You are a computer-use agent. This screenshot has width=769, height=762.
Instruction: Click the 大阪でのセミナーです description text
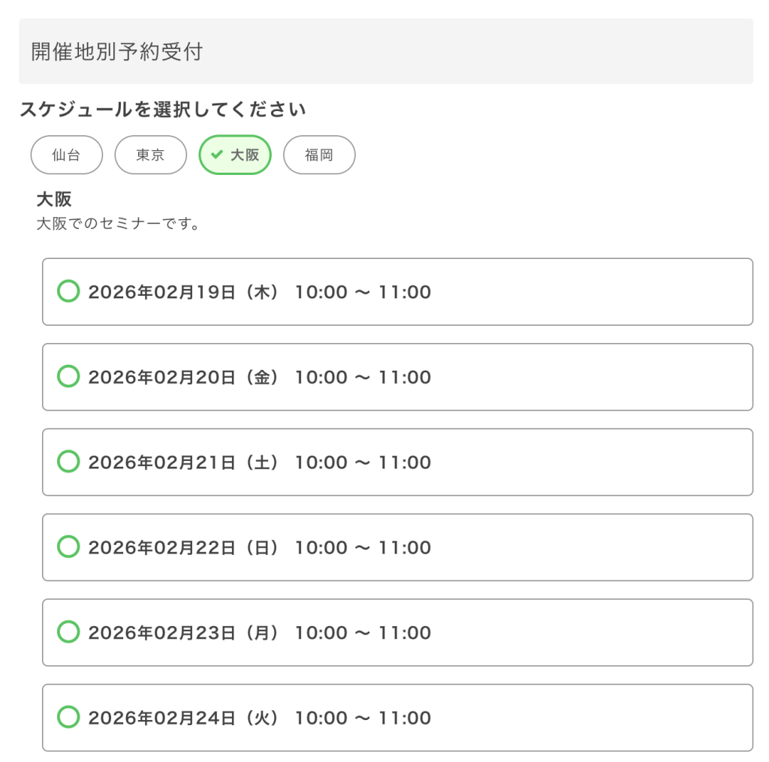(118, 224)
